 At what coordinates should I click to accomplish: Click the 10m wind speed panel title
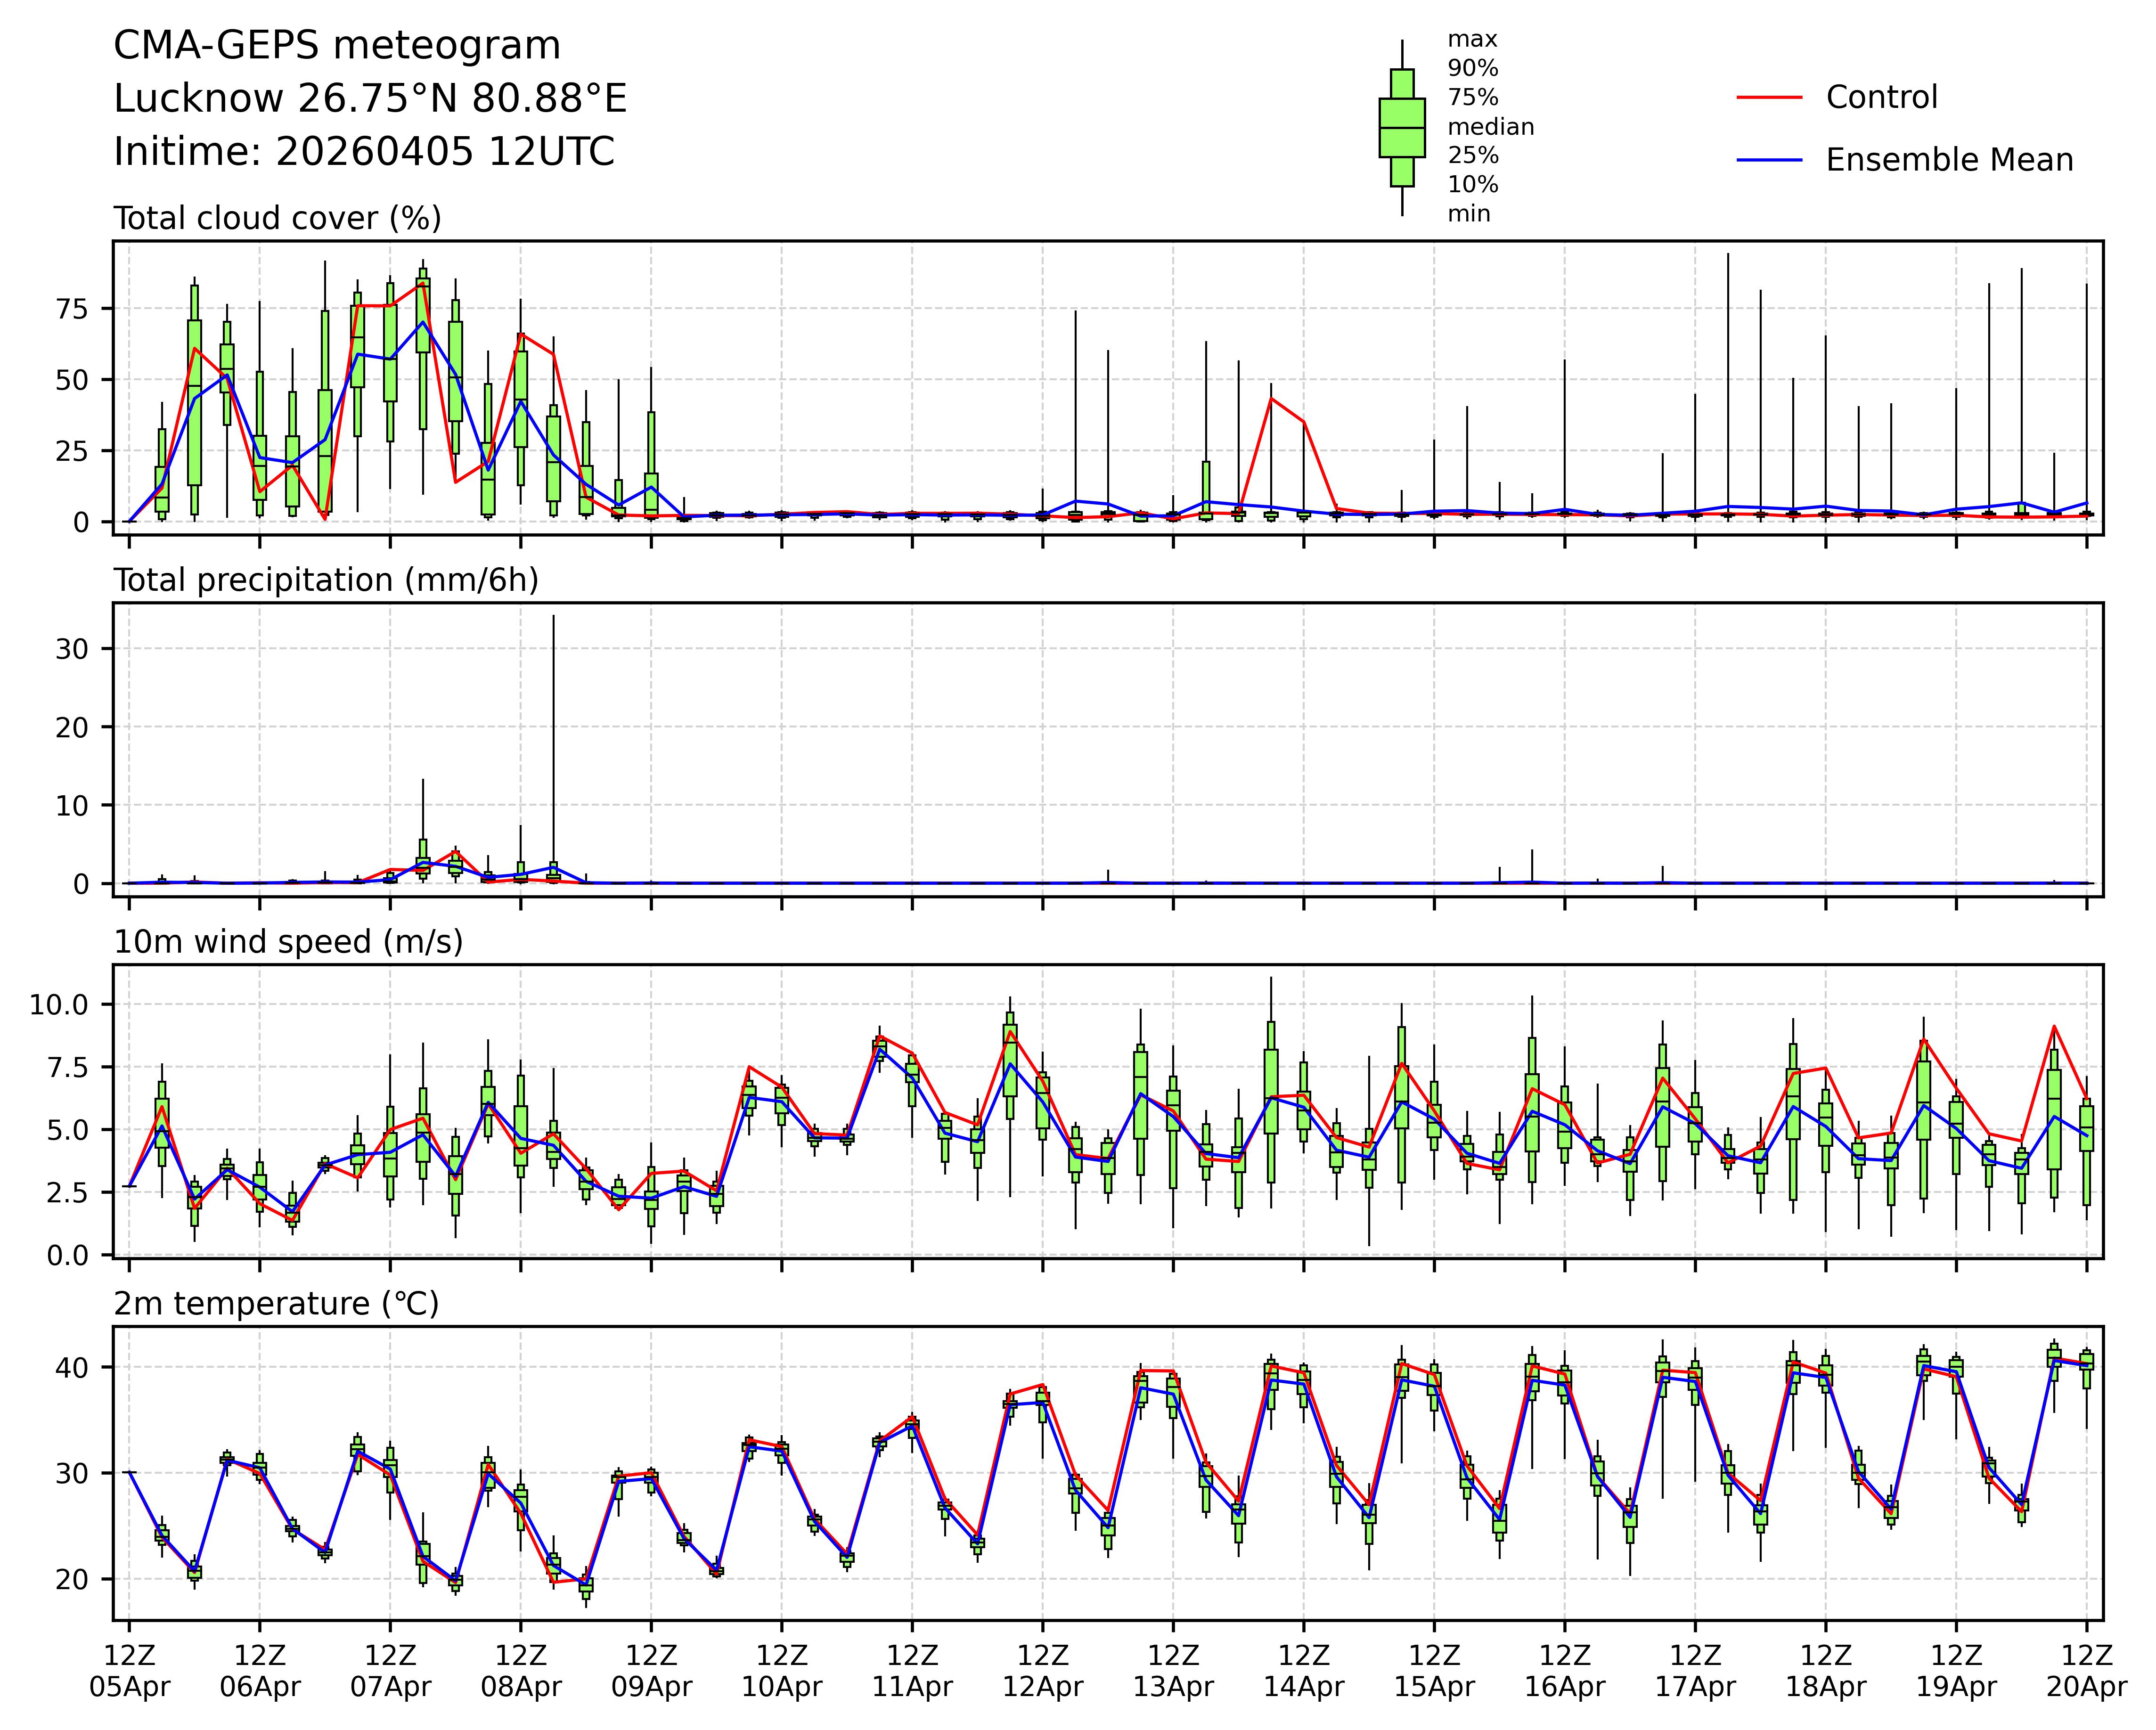click(288, 942)
